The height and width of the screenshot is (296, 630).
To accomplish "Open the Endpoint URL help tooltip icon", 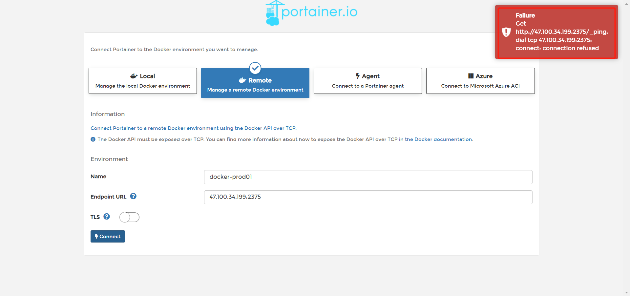I will (133, 196).
